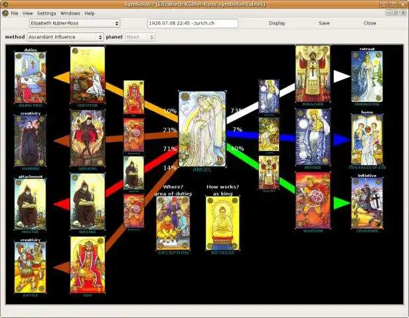Select the Ailing King card under duties
The image size is (409, 318).
31,78
